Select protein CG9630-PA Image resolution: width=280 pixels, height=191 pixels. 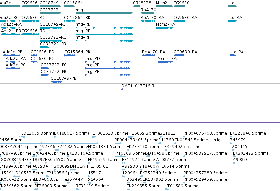point(179,55)
